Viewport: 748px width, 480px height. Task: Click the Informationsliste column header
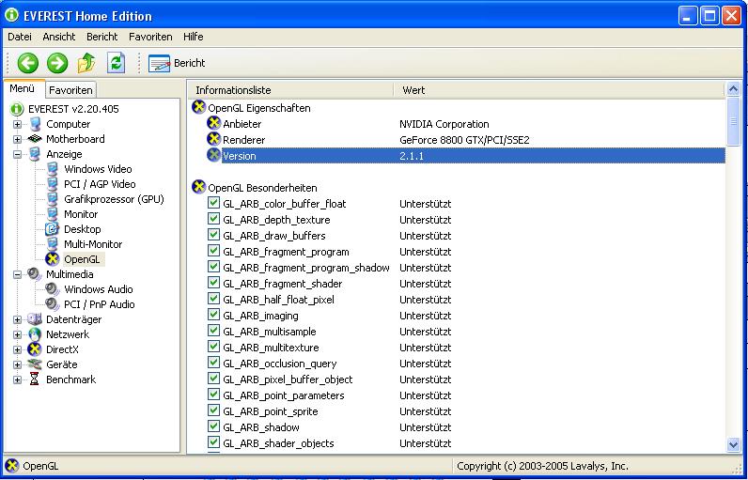coord(290,90)
